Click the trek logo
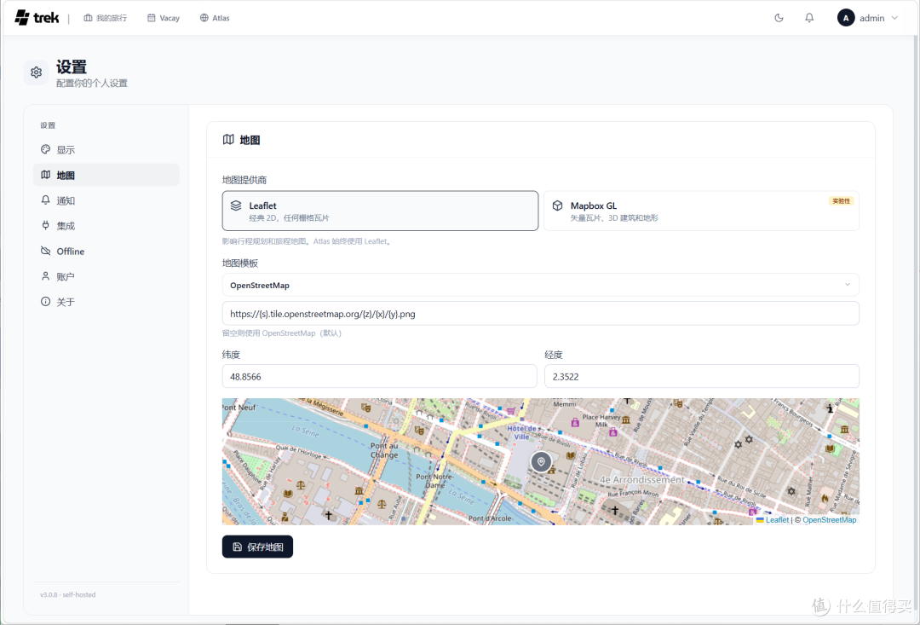Screen dimensions: 920x625 tap(37, 18)
